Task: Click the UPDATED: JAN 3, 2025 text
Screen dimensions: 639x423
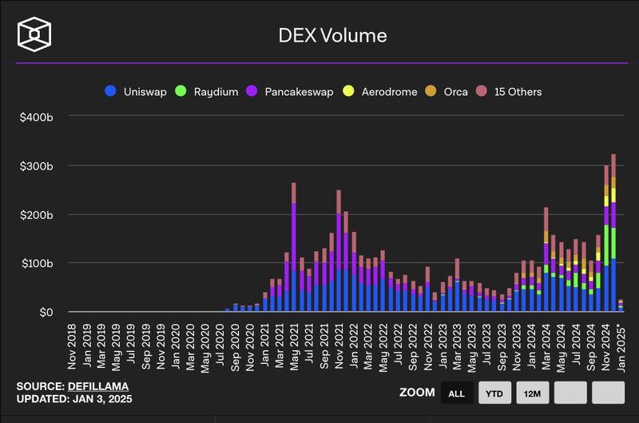Action: (74, 399)
